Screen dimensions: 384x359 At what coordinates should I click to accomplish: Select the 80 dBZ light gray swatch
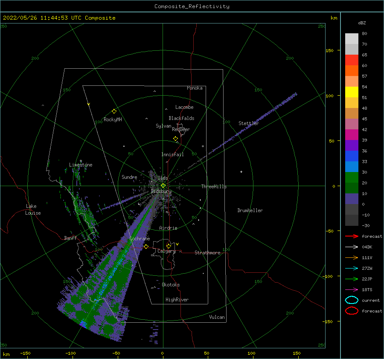point(352,39)
